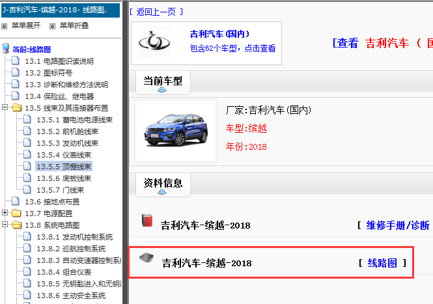The width and height of the screenshot is (433, 304).
Task: Click the 查看 吉利汽车 banner link
Action: [x=382, y=43]
